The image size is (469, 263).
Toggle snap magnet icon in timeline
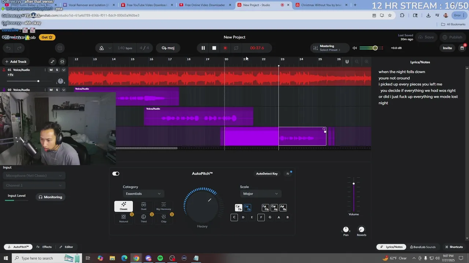click(x=347, y=62)
